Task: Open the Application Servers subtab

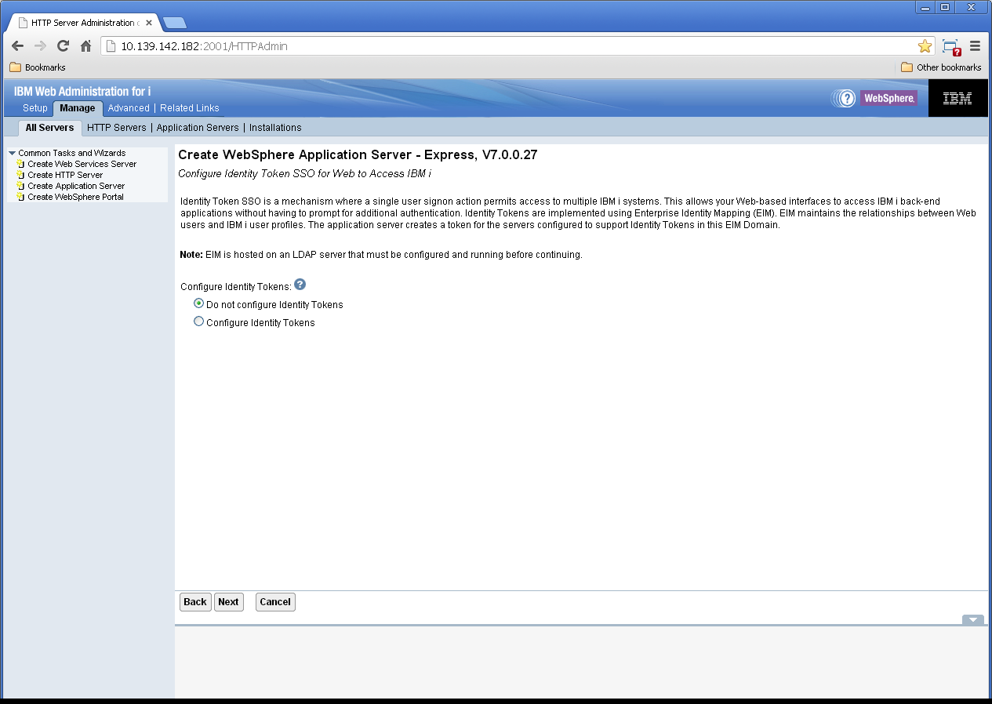Action: pos(198,128)
